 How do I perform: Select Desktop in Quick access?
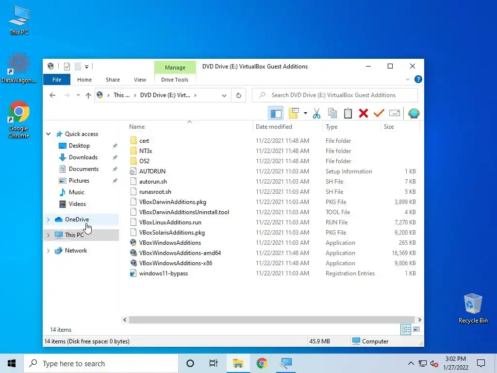tap(79, 146)
